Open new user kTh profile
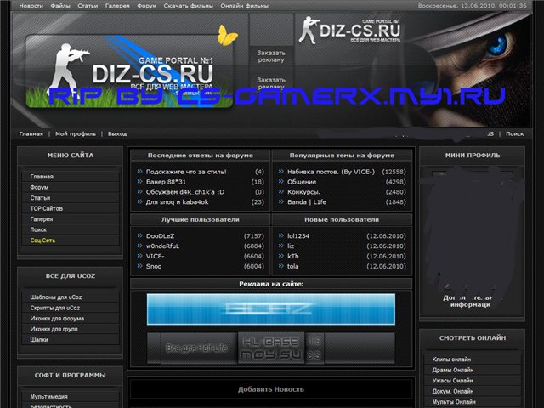 pyautogui.click(x=292, y=256)
